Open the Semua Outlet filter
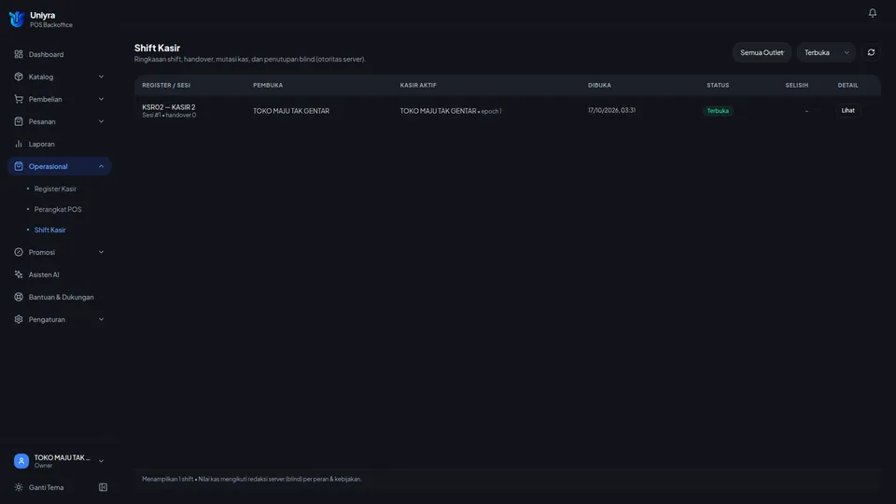This screenshot has width=896, height=504. click(x=762, y=52)
